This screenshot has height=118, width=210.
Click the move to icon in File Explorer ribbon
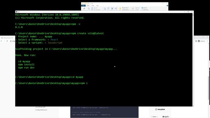tap(105, 9)
